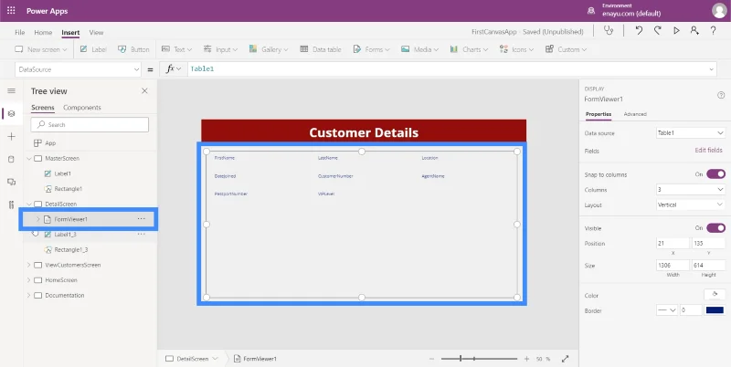Toggle the hamburger menu in left rail
The height and width of the screenshot is (367, 731).
[12, 90]
